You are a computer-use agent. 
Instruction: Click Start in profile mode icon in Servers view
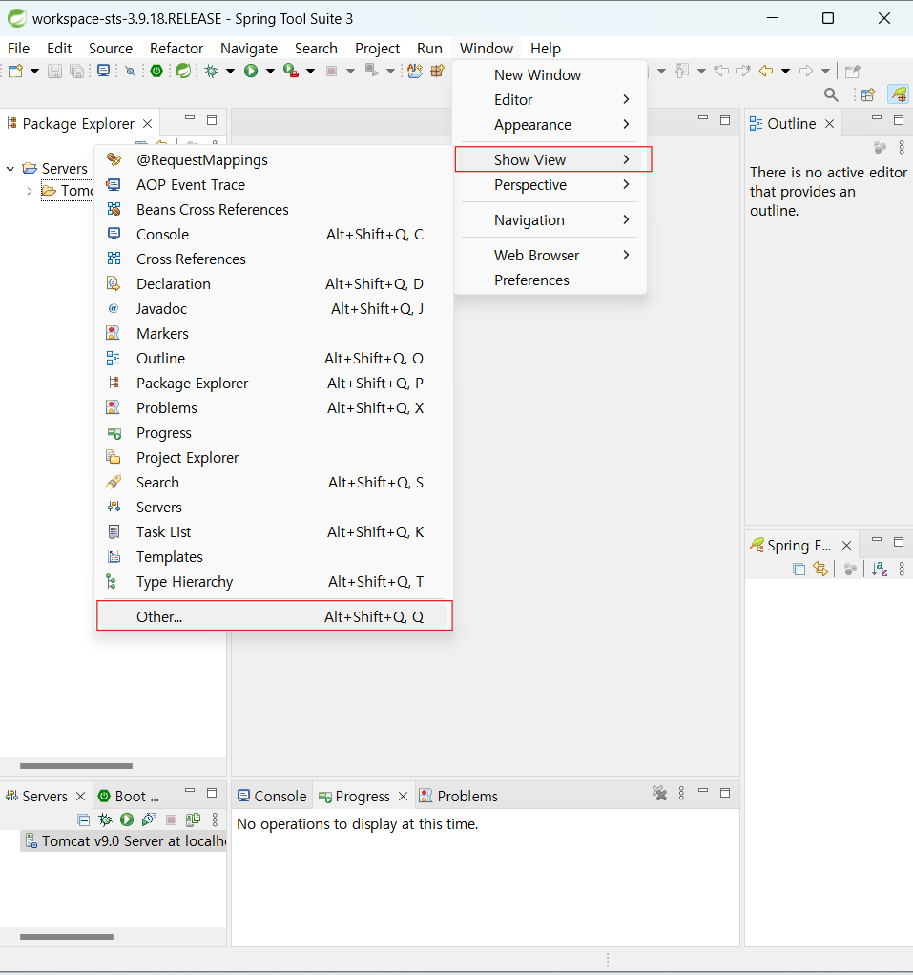[x=149, y=819]
